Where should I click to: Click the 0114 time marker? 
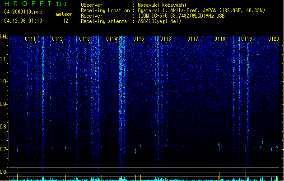112,39
